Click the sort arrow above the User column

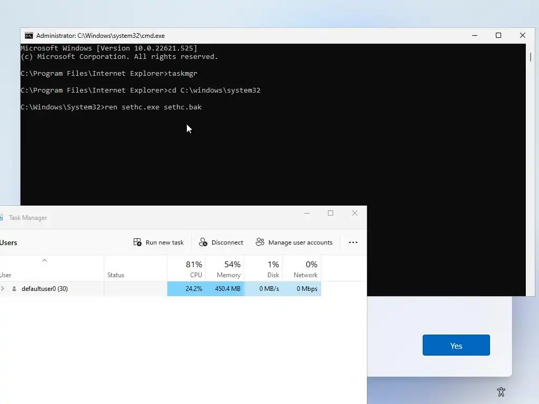point(44,260)
